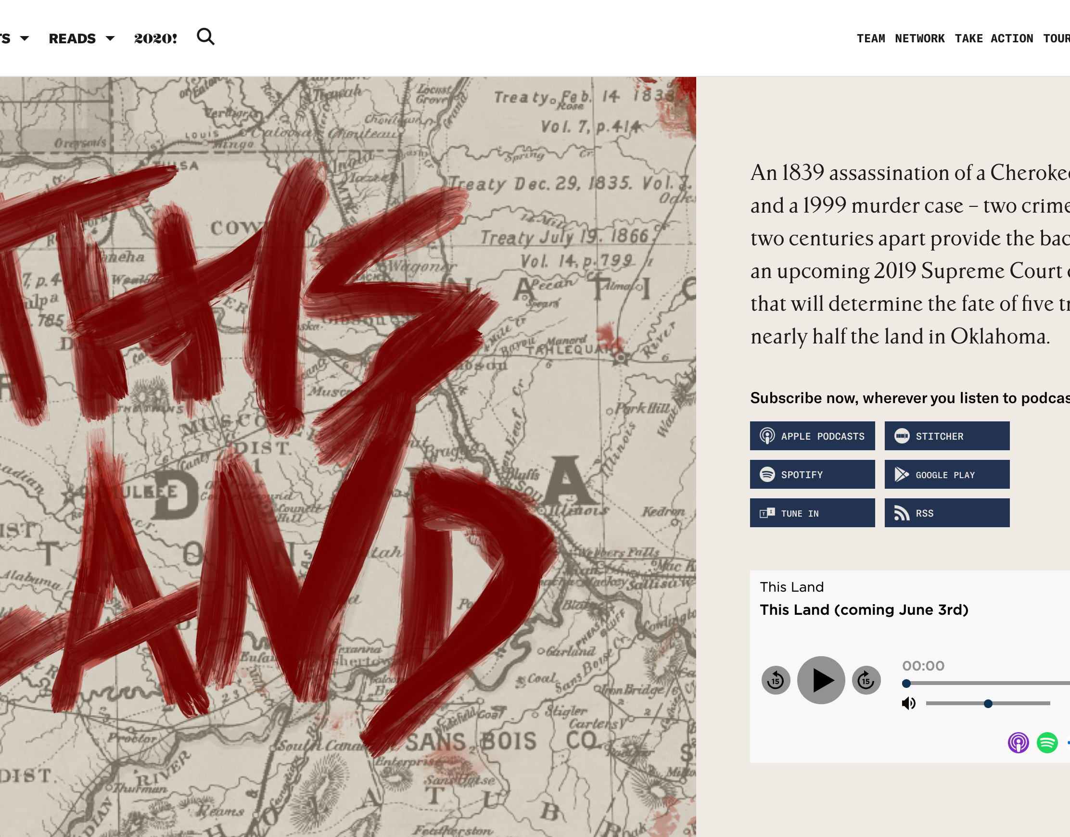Skip forward 15 seconds in player
The height and width of the screenshot is (837, 1070).
866,680
